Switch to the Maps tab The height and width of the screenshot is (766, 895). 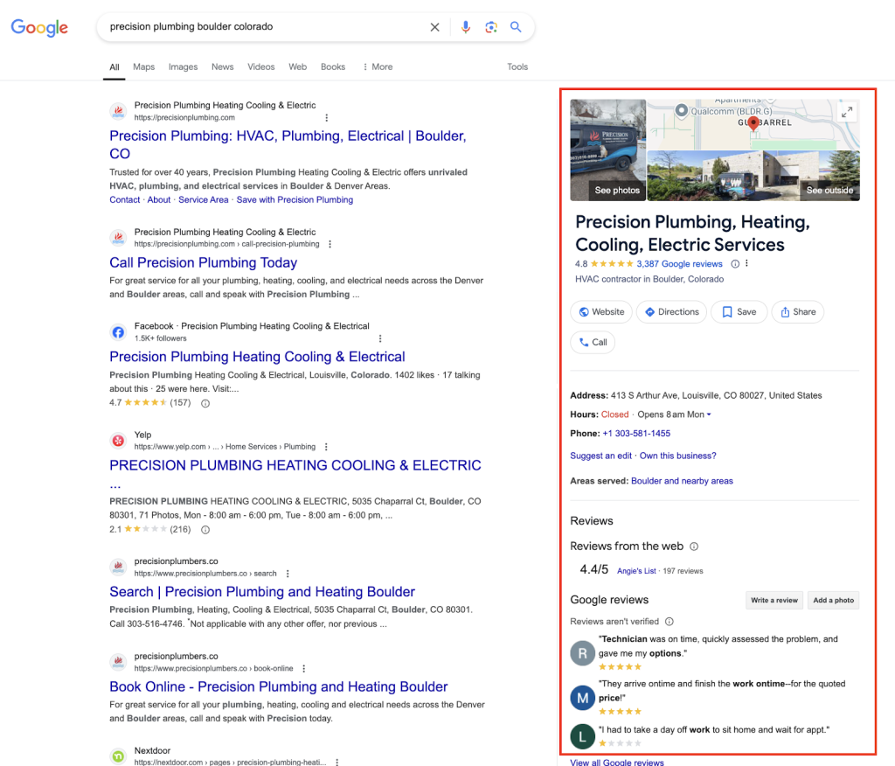(x=143, y=66)
